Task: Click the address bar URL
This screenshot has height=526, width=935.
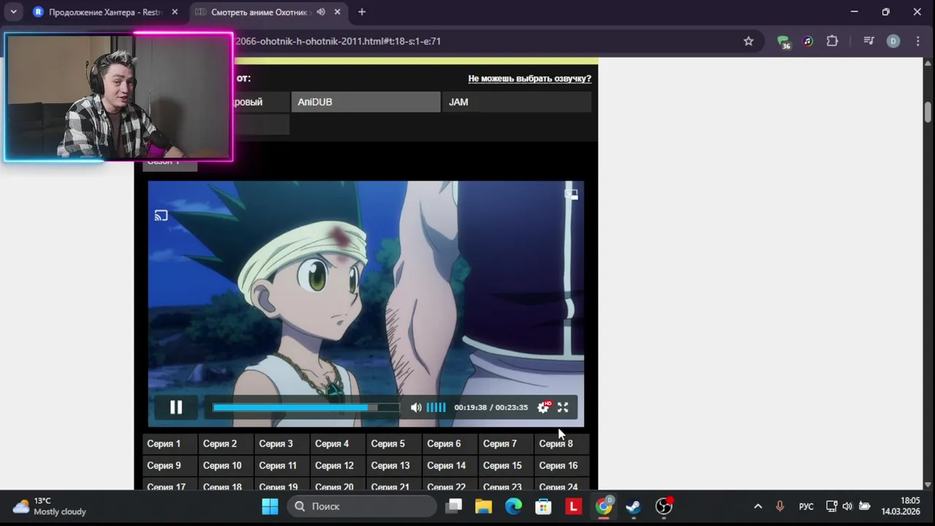Action: coord(337,41)
